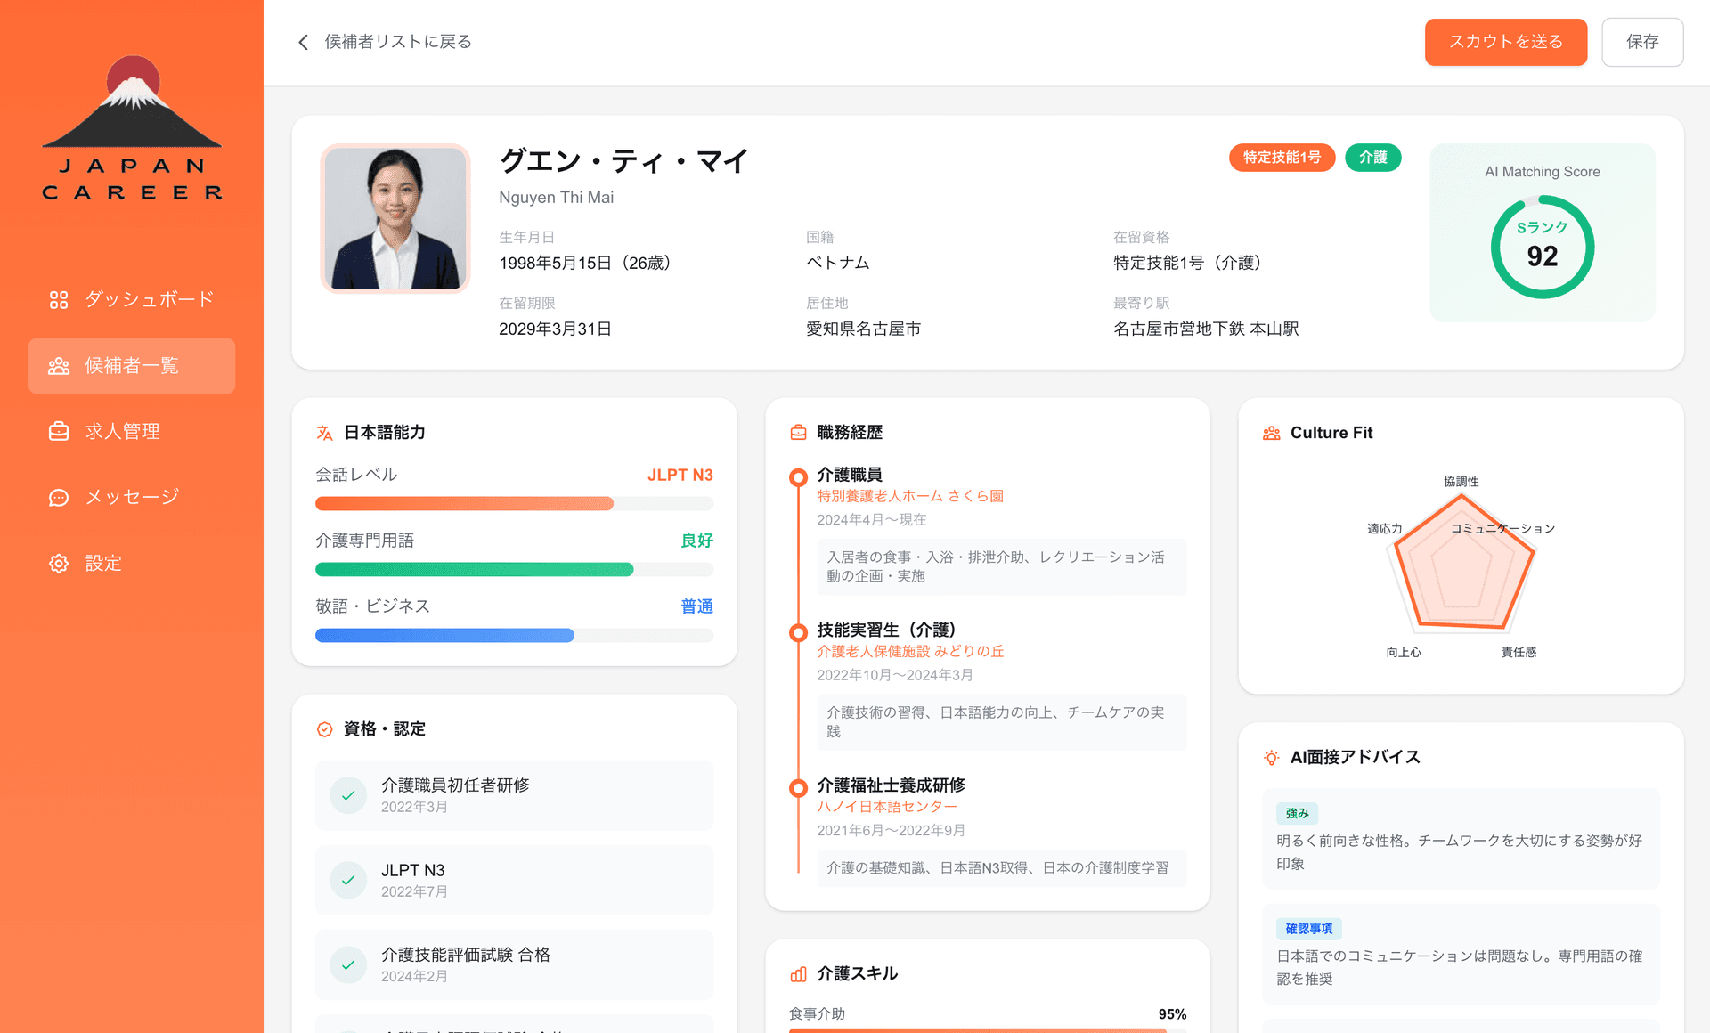Open 設定 with the gear icon
Image resolution: width=1710 pixels, height=1033 pixels.
point(59,563)
